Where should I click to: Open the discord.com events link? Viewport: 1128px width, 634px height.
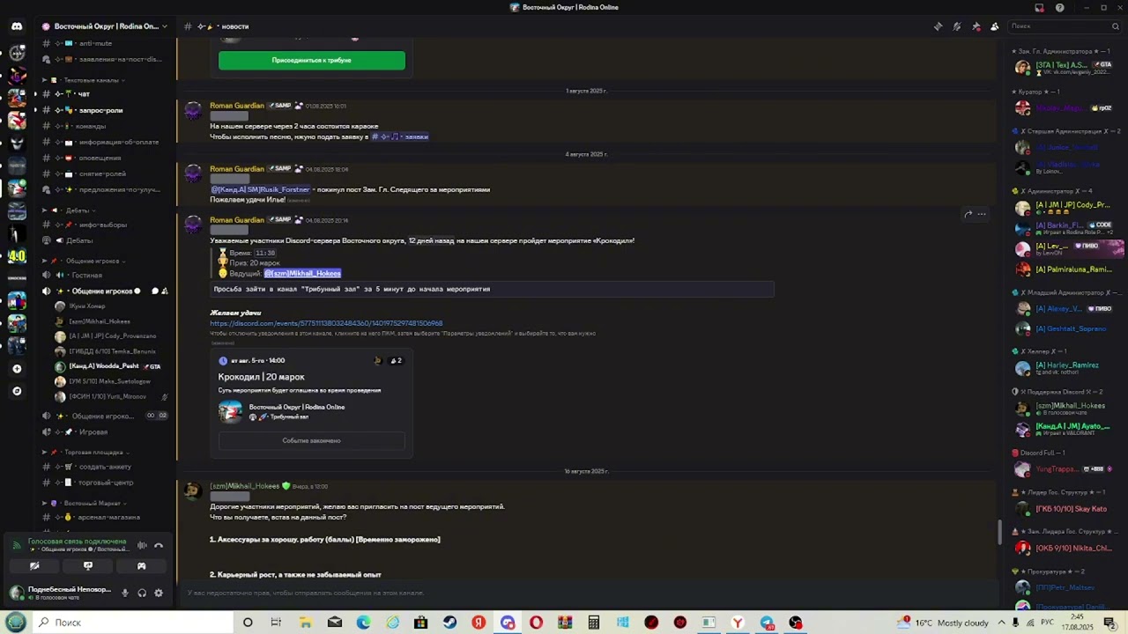326,323
